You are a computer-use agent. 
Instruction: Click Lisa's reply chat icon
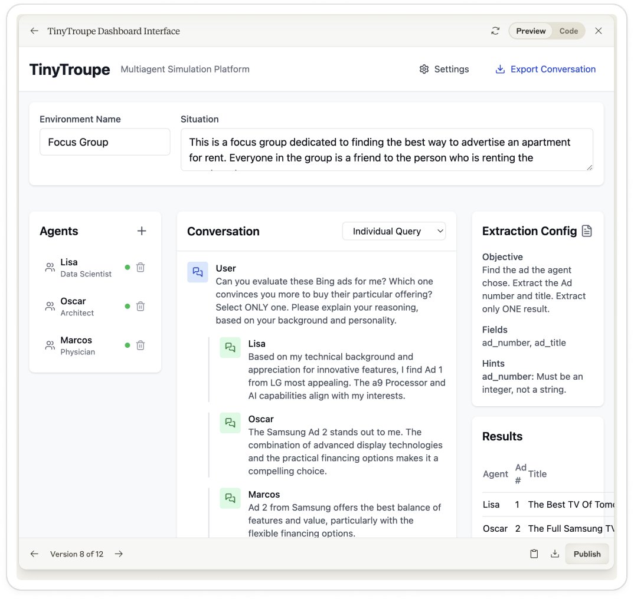[x=230, y=347]
